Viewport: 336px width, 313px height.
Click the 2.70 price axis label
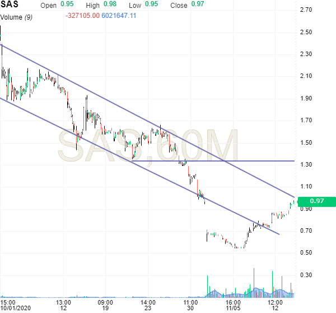(x=306, y=10)
